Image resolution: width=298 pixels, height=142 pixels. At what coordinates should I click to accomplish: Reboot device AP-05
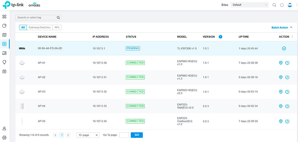click(x=287, y=121)
